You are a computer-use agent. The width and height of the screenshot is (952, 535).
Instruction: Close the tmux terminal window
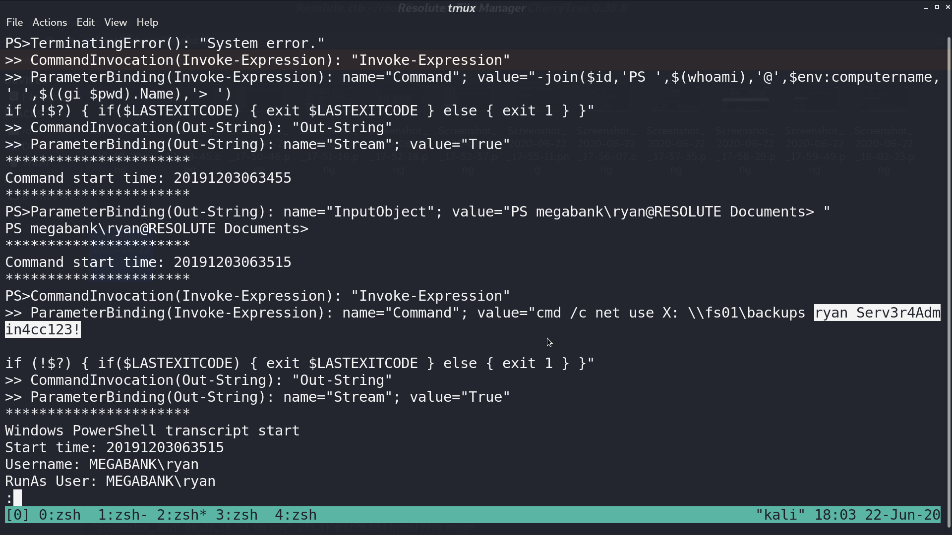[x=948, y=7]
